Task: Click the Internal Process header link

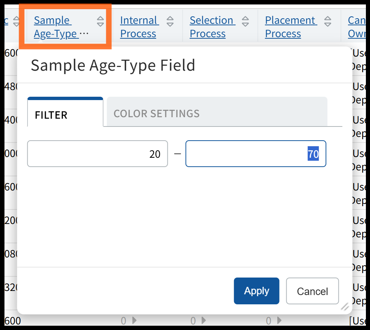Action: point(139,27)
